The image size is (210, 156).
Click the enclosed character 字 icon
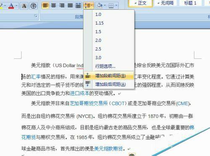(x=33, y=6)
